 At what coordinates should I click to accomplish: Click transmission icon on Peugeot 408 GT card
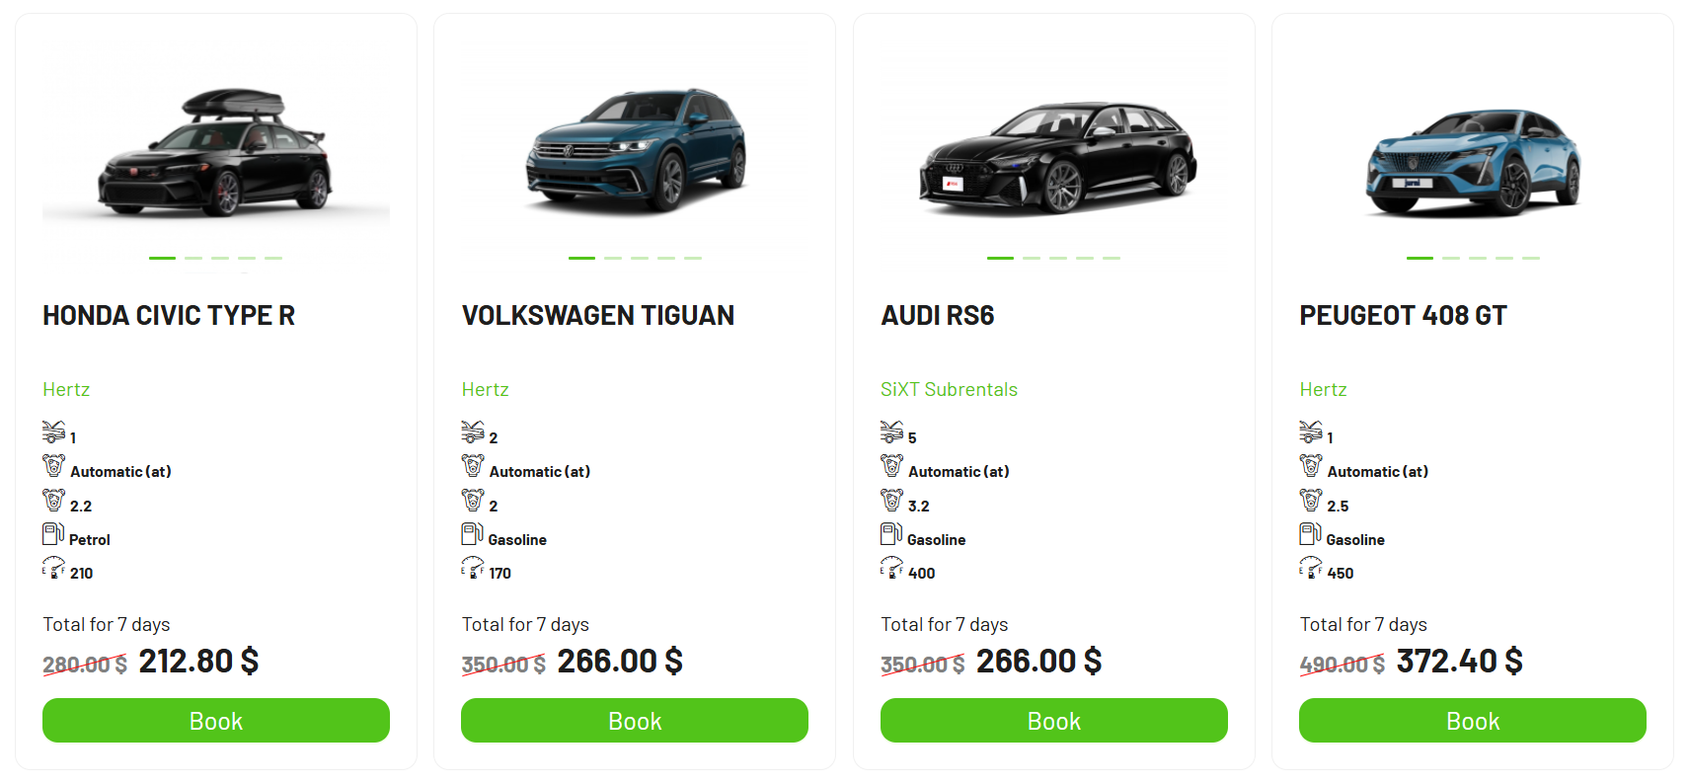click(x=1310, y=466)
